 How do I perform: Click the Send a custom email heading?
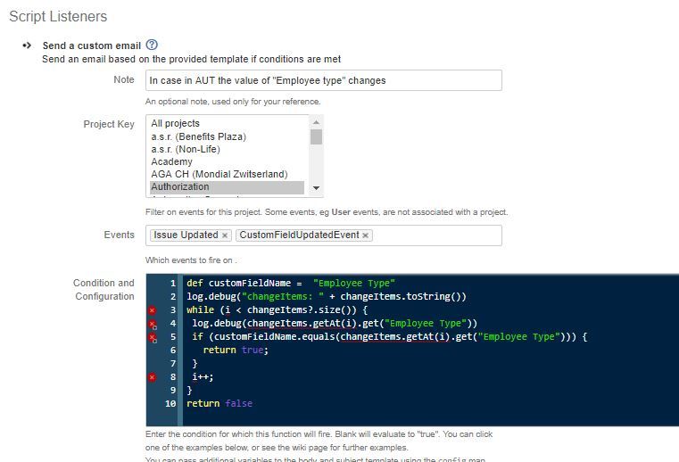92,45
